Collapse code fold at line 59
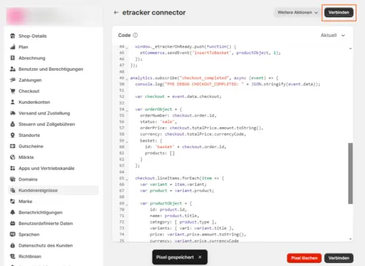 click(x=127, y=142)
